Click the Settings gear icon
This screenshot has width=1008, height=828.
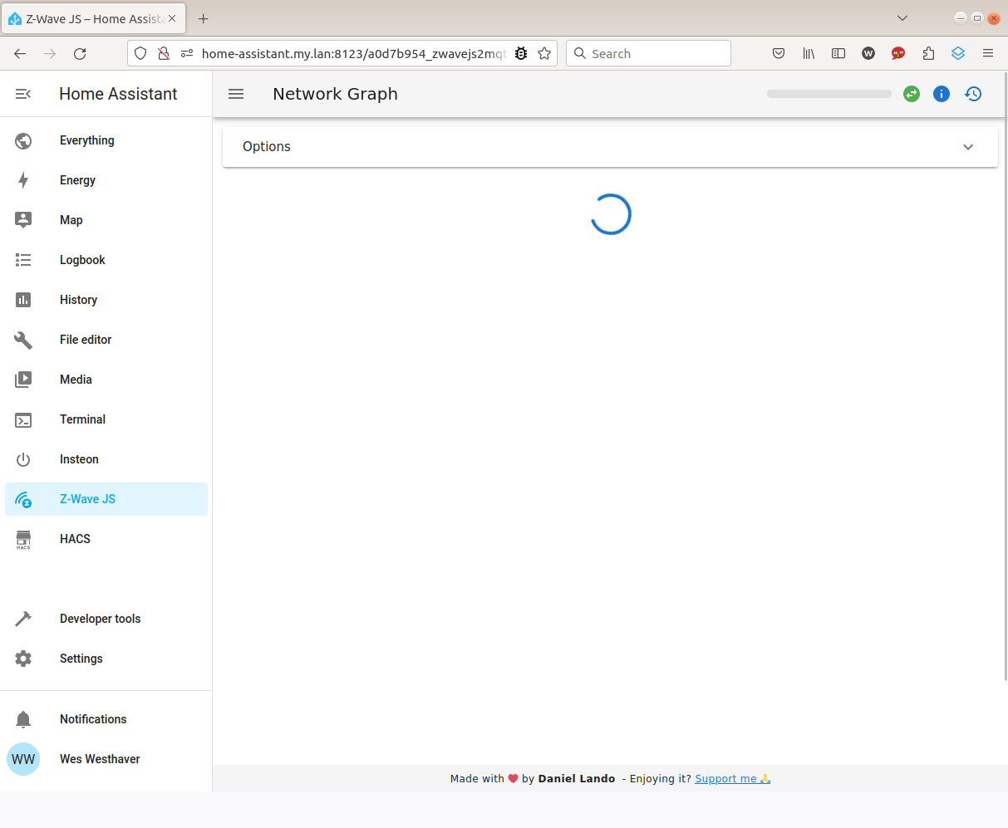click(x=23, y=659)
